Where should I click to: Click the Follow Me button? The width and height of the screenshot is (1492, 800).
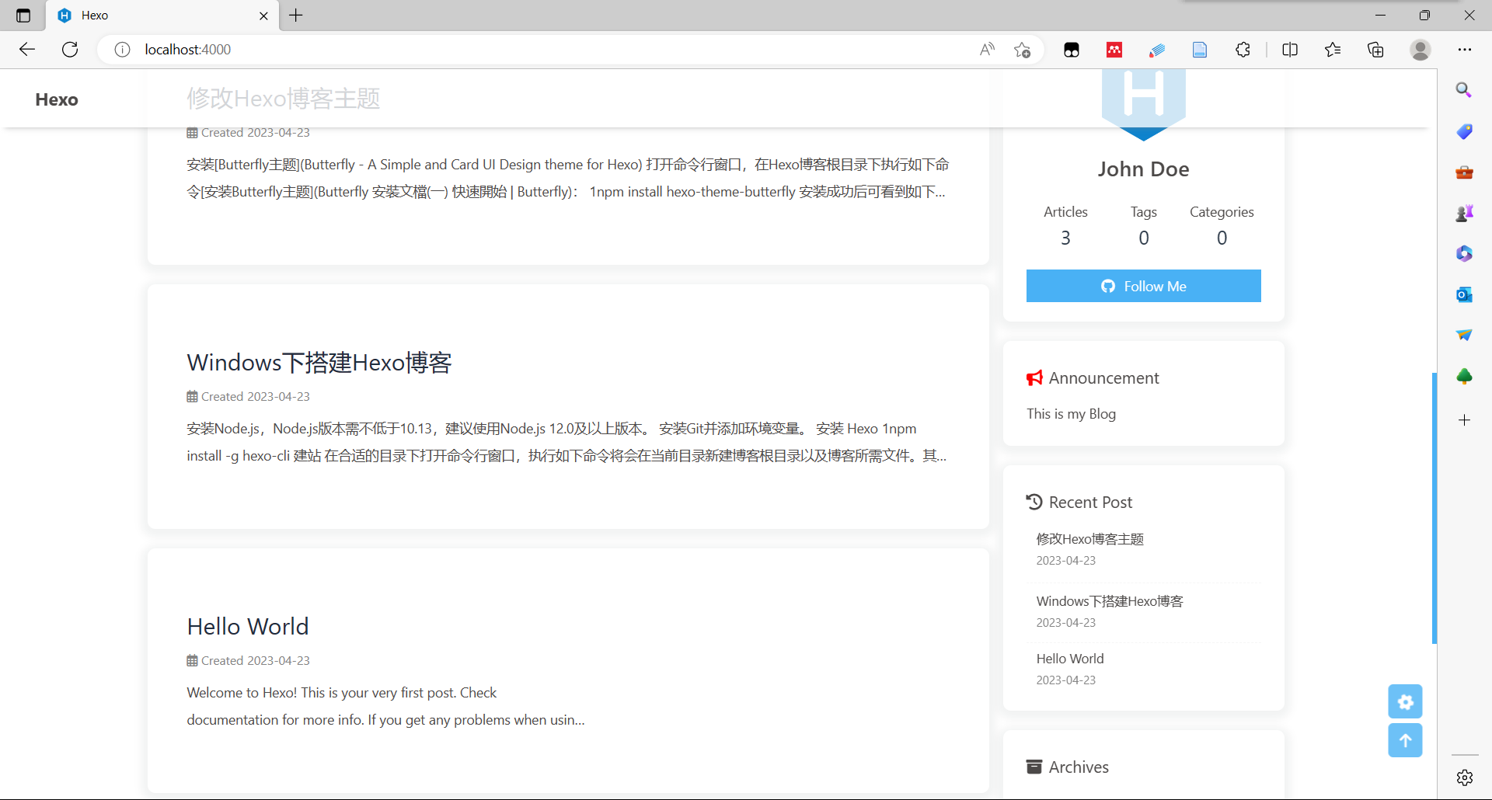1143,286
